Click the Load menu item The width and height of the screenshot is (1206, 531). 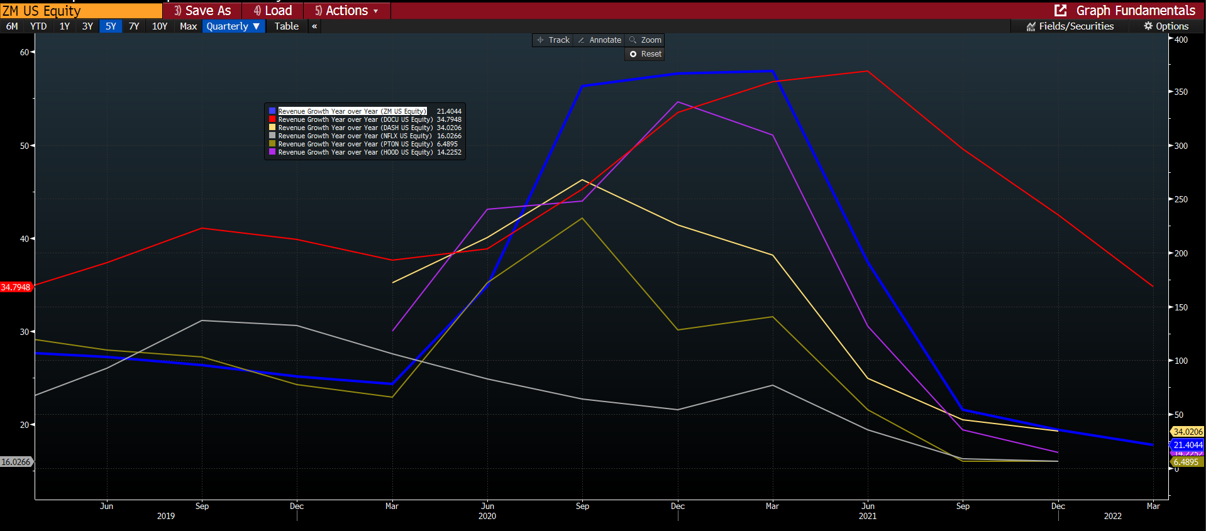[x=273, y=11]
